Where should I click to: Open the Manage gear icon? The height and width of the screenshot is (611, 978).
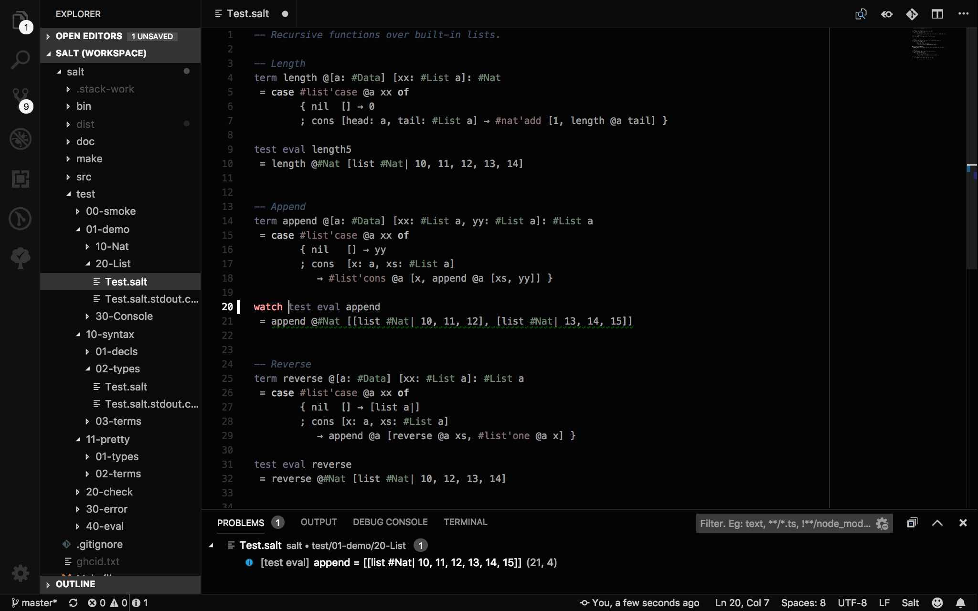20,573
